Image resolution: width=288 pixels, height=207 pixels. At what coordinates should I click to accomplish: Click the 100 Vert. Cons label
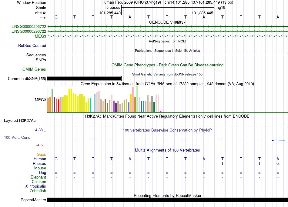pyautogui.click(x=17, y=137)
